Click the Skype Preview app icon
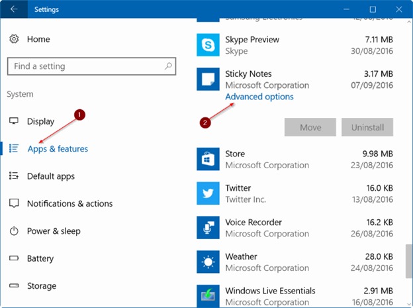 (x=208, y=45)
